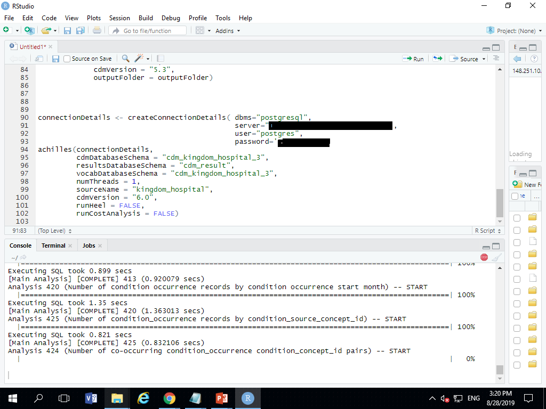This screenshot has width=546, height=409.
Task: Close the Terminal tab
Action: pyautogui.click(x=70, y=246)
